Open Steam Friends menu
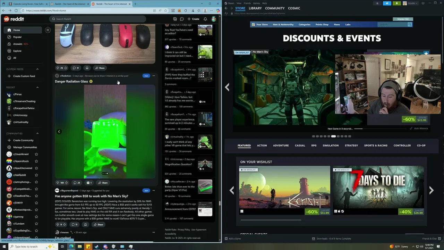The image size is (444, 250). pos(247,3)
